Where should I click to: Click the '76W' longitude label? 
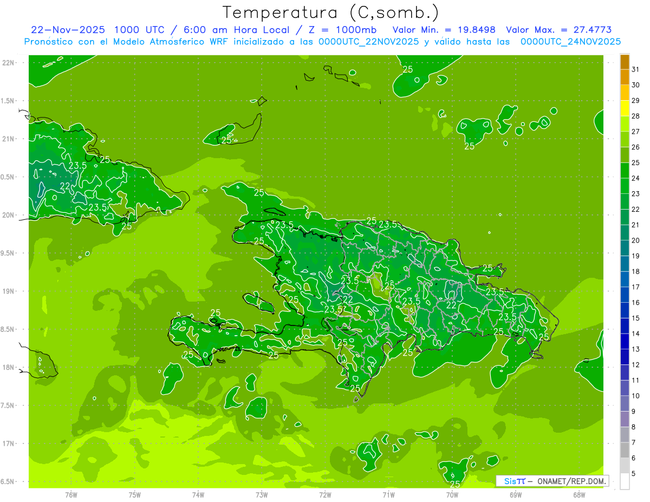(71, 494)
